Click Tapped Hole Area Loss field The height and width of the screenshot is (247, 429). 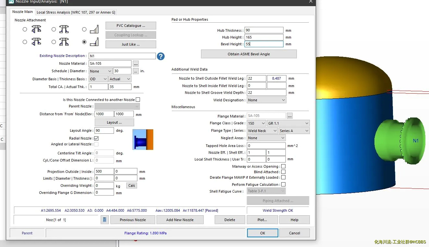pos(266,146)
